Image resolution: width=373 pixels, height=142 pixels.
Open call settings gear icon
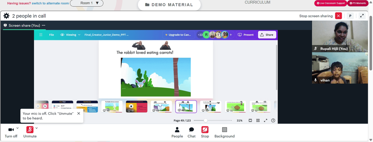point(6,16)
